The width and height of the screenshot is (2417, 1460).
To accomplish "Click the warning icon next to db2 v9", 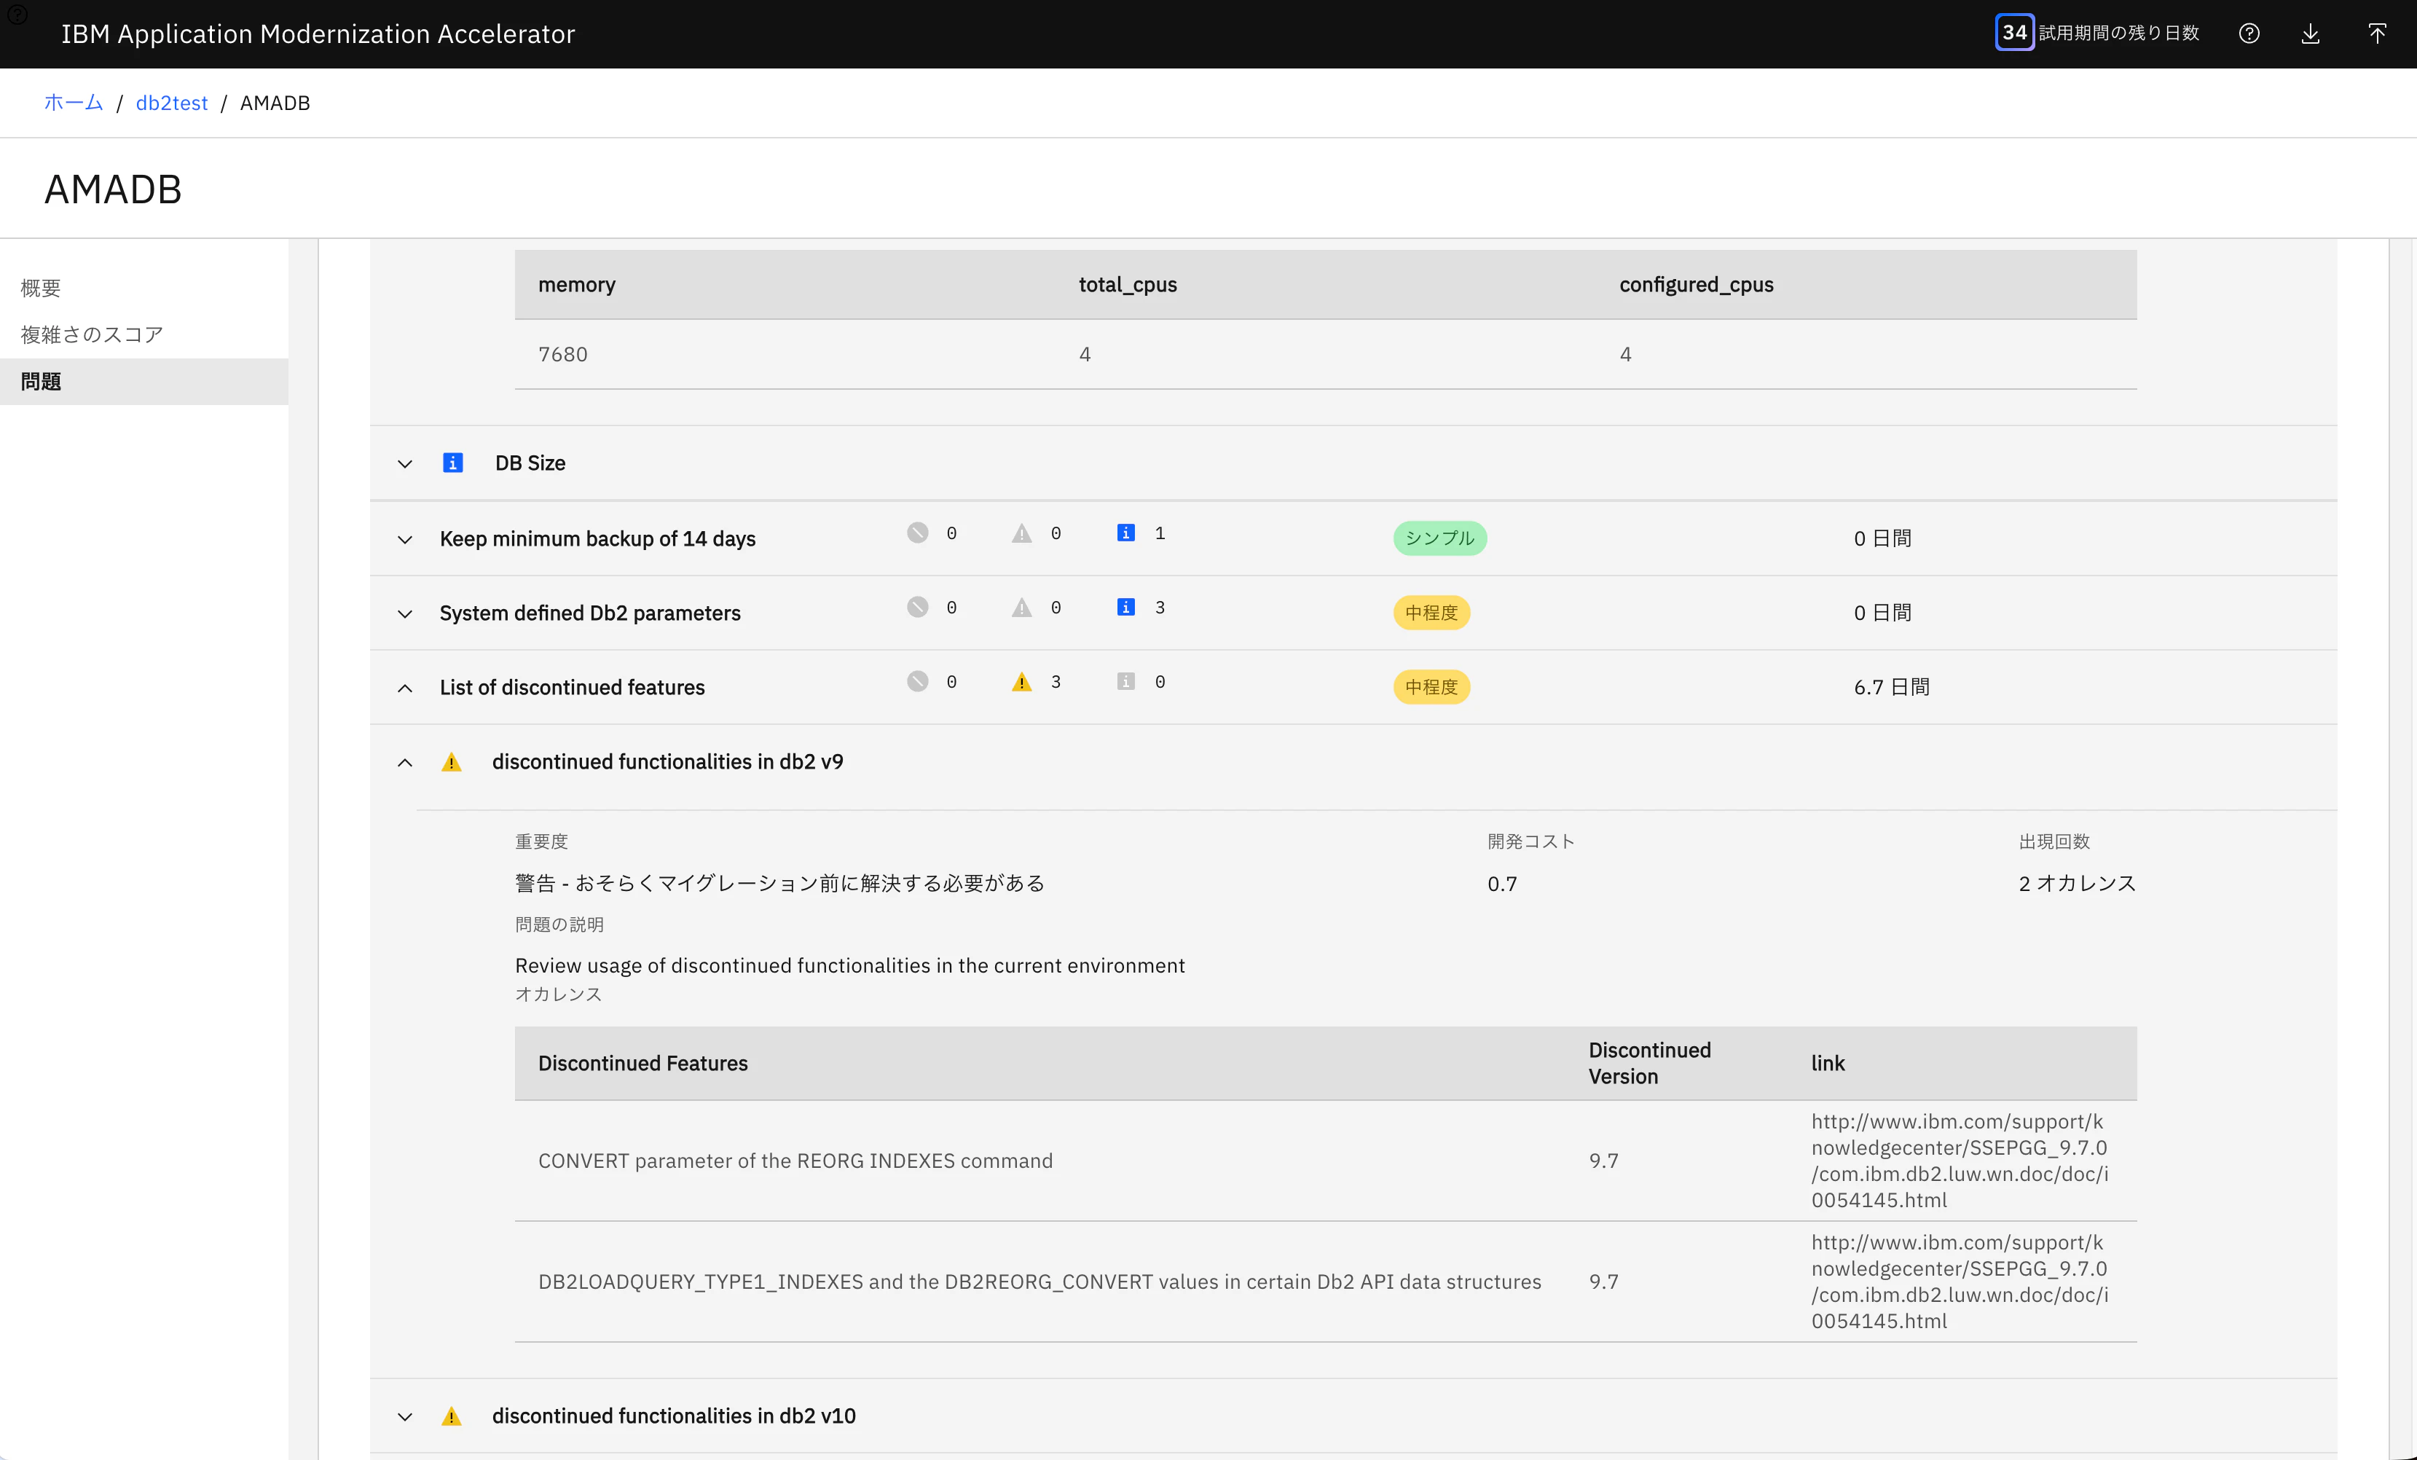I will pos(451,762).
